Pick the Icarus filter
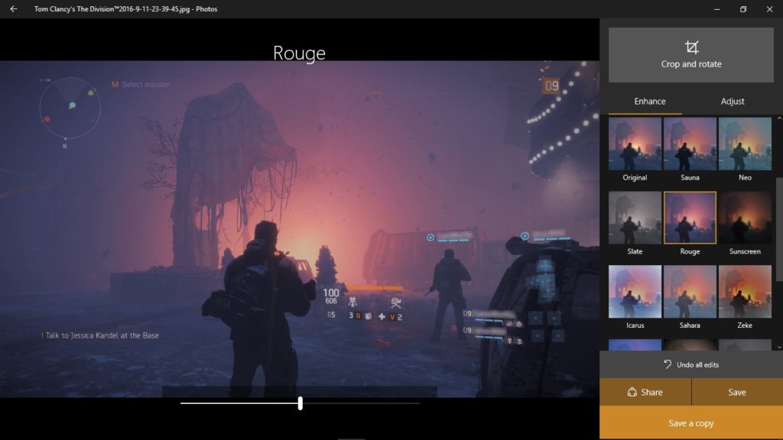Viewport: 783px width, 440px height. coord(635,291)
